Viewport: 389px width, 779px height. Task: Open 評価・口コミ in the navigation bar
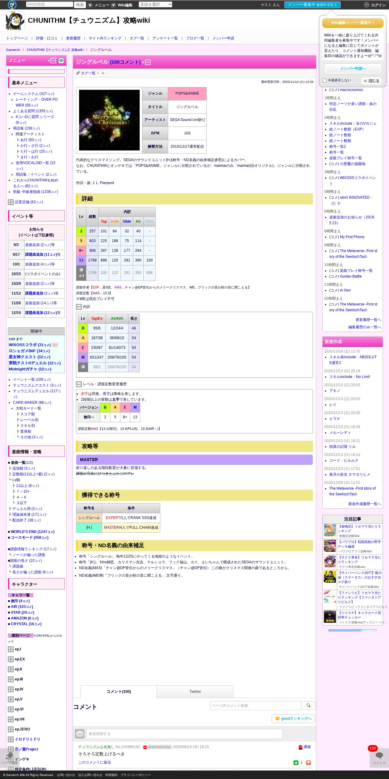(47, 39)
